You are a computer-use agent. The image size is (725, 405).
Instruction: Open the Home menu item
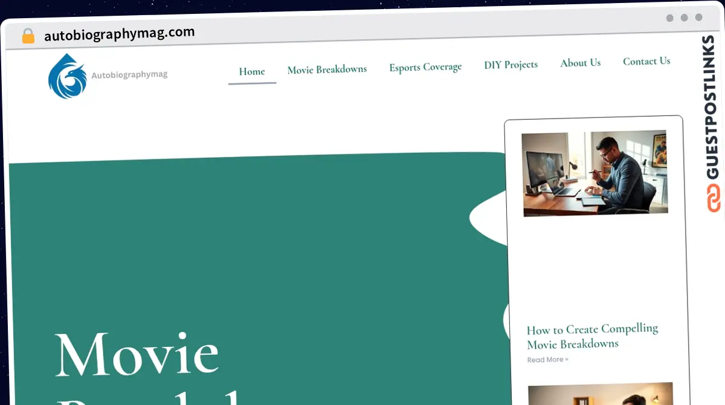coord(252,71)
